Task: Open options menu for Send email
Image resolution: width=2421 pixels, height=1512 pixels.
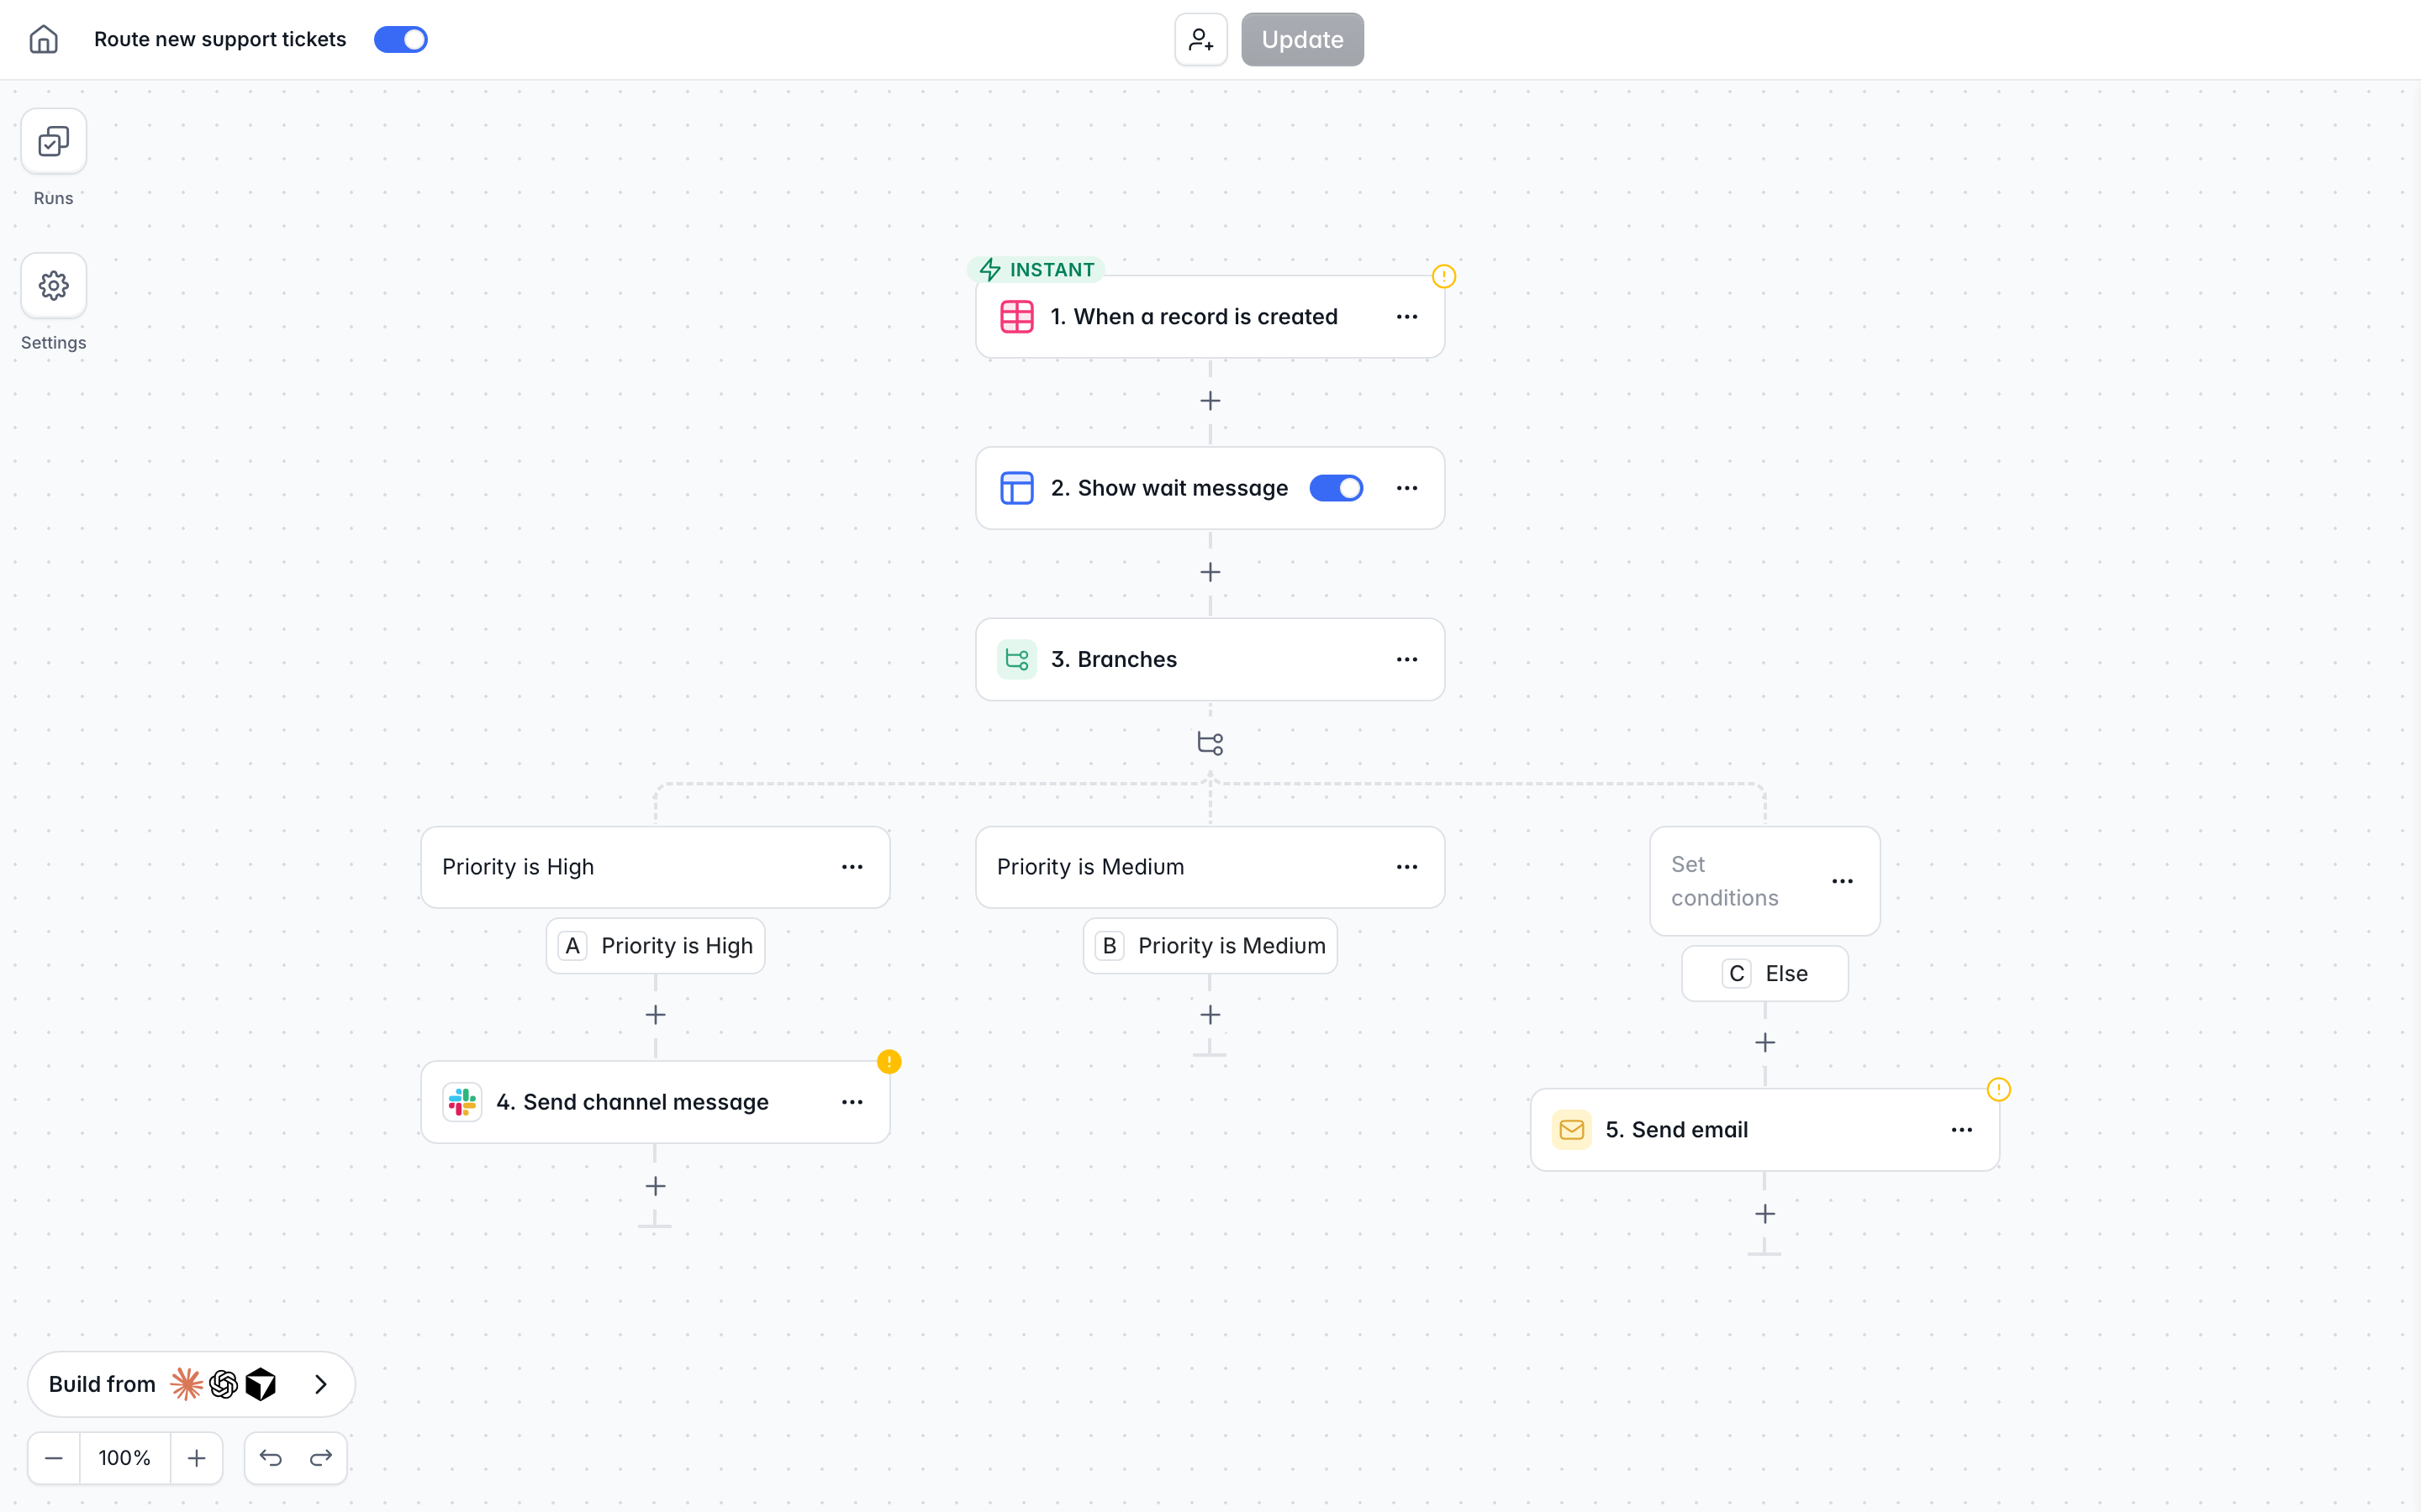Action: click(1962, 1130)
